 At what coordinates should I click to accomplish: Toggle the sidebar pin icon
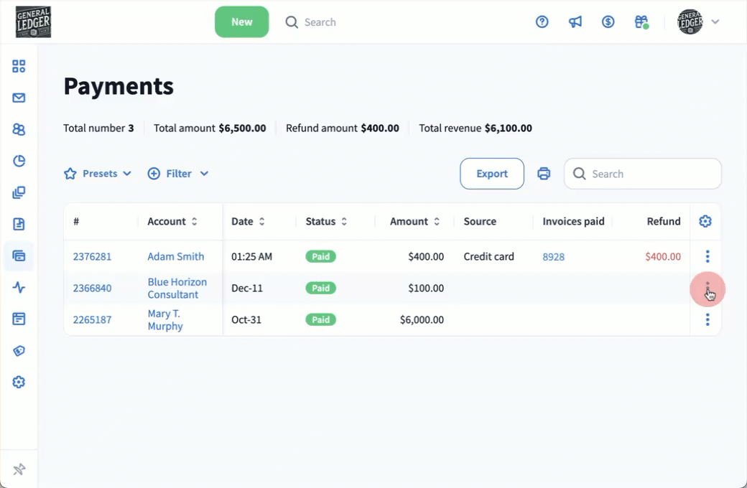19,470
